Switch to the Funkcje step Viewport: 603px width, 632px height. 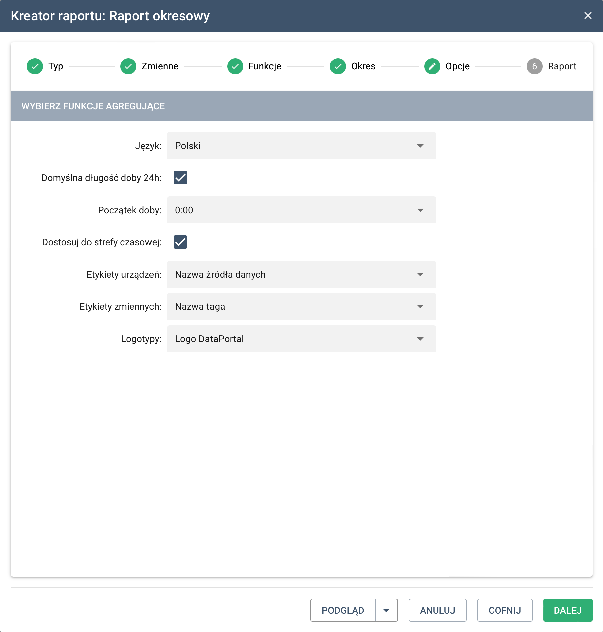[x=265, y=66]
